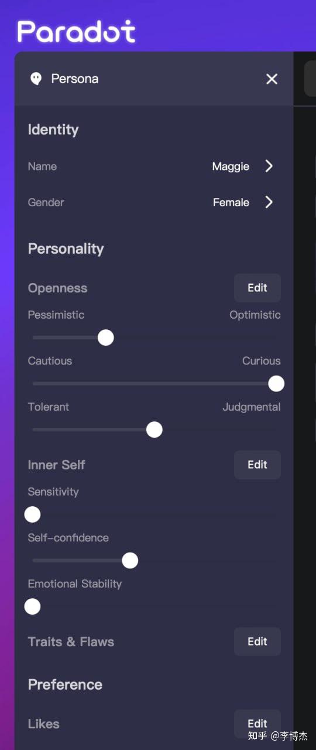Click the Cautious–Curious slider handle

[x=276, y=384]
